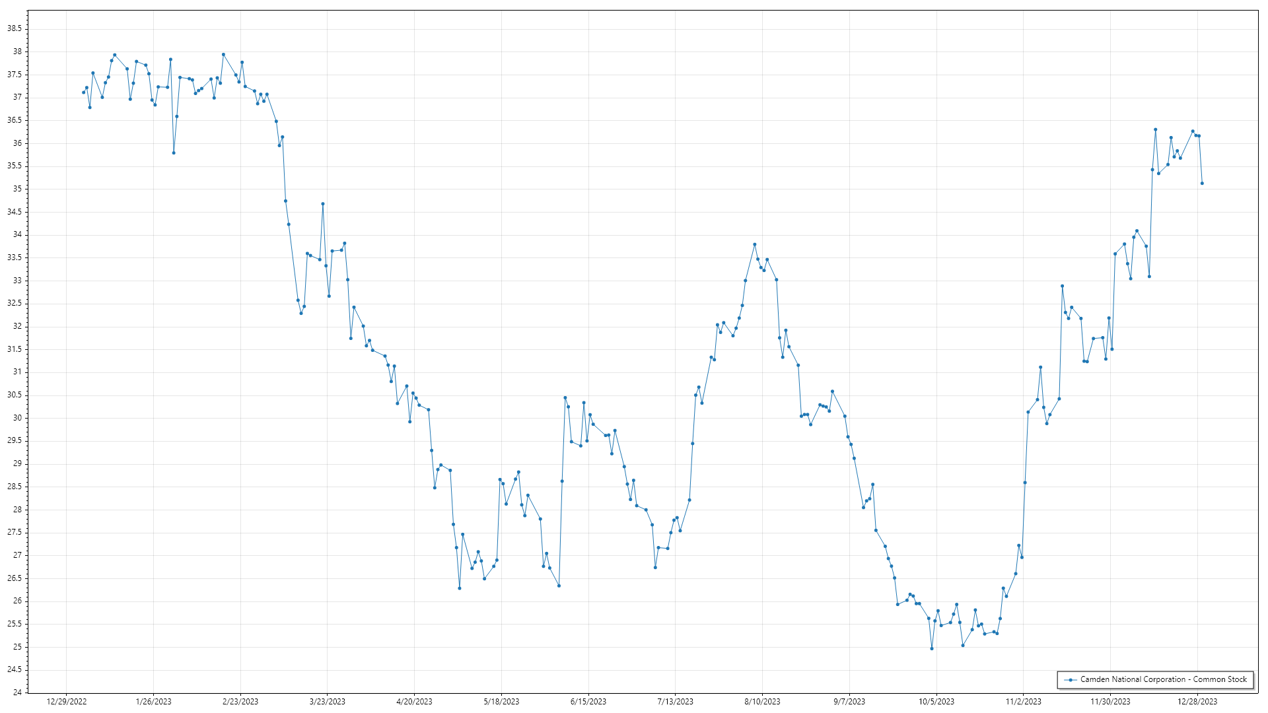Click the 24 y-axis value label
Screen dimensions: 1268x713
tap(17, 693)
